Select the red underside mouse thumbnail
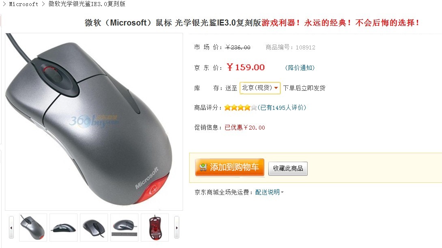This screenshot has width=442, height=248. point(155,227)
